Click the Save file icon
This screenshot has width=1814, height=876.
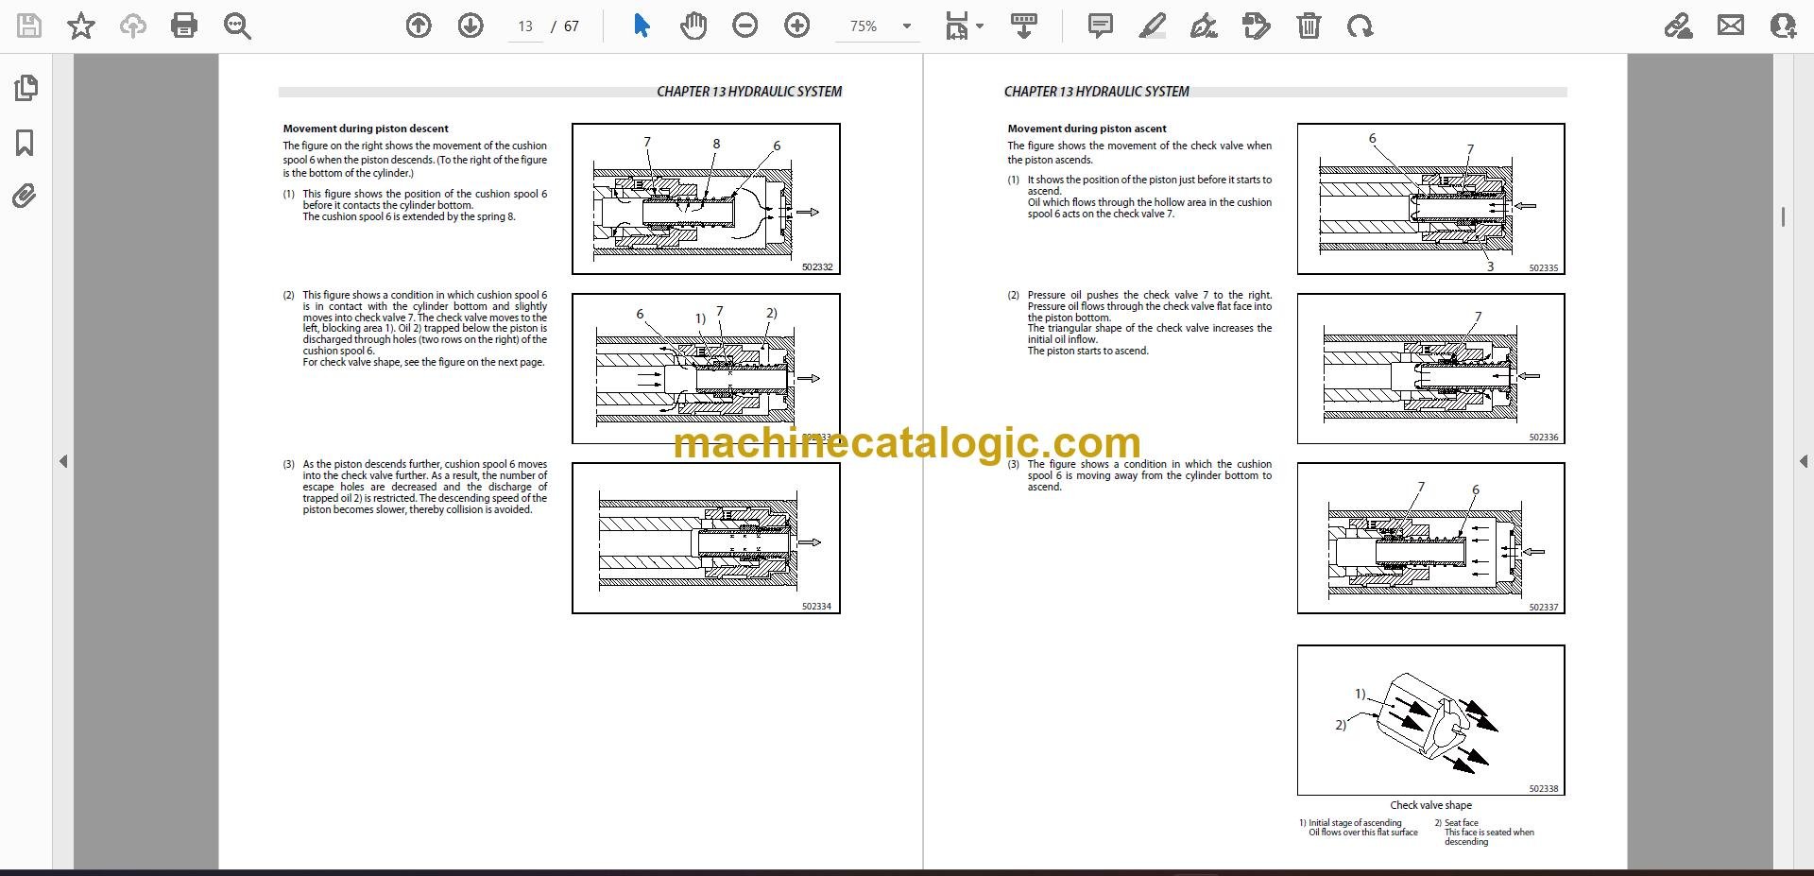(29, 26)
